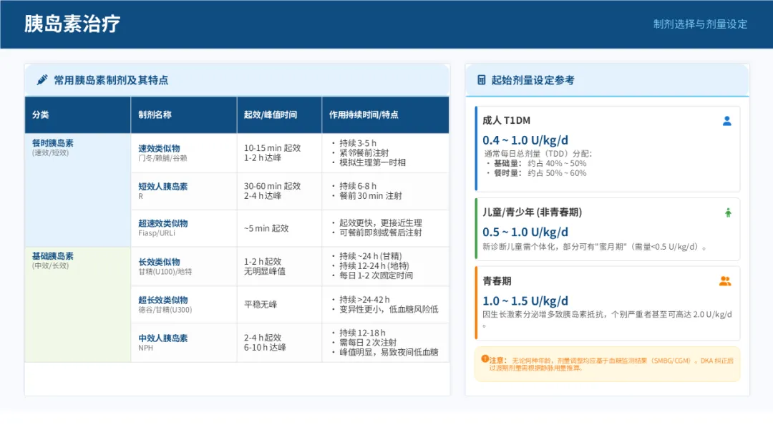The height and width of the screenshot is (435, 773).
Task: Click the 长效类似物 preparation name
Action: click(x=159, y=262)
